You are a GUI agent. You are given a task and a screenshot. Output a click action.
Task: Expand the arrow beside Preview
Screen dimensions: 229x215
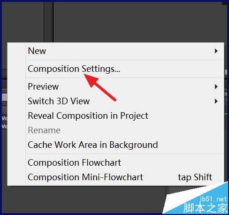(x=216, y=87)
